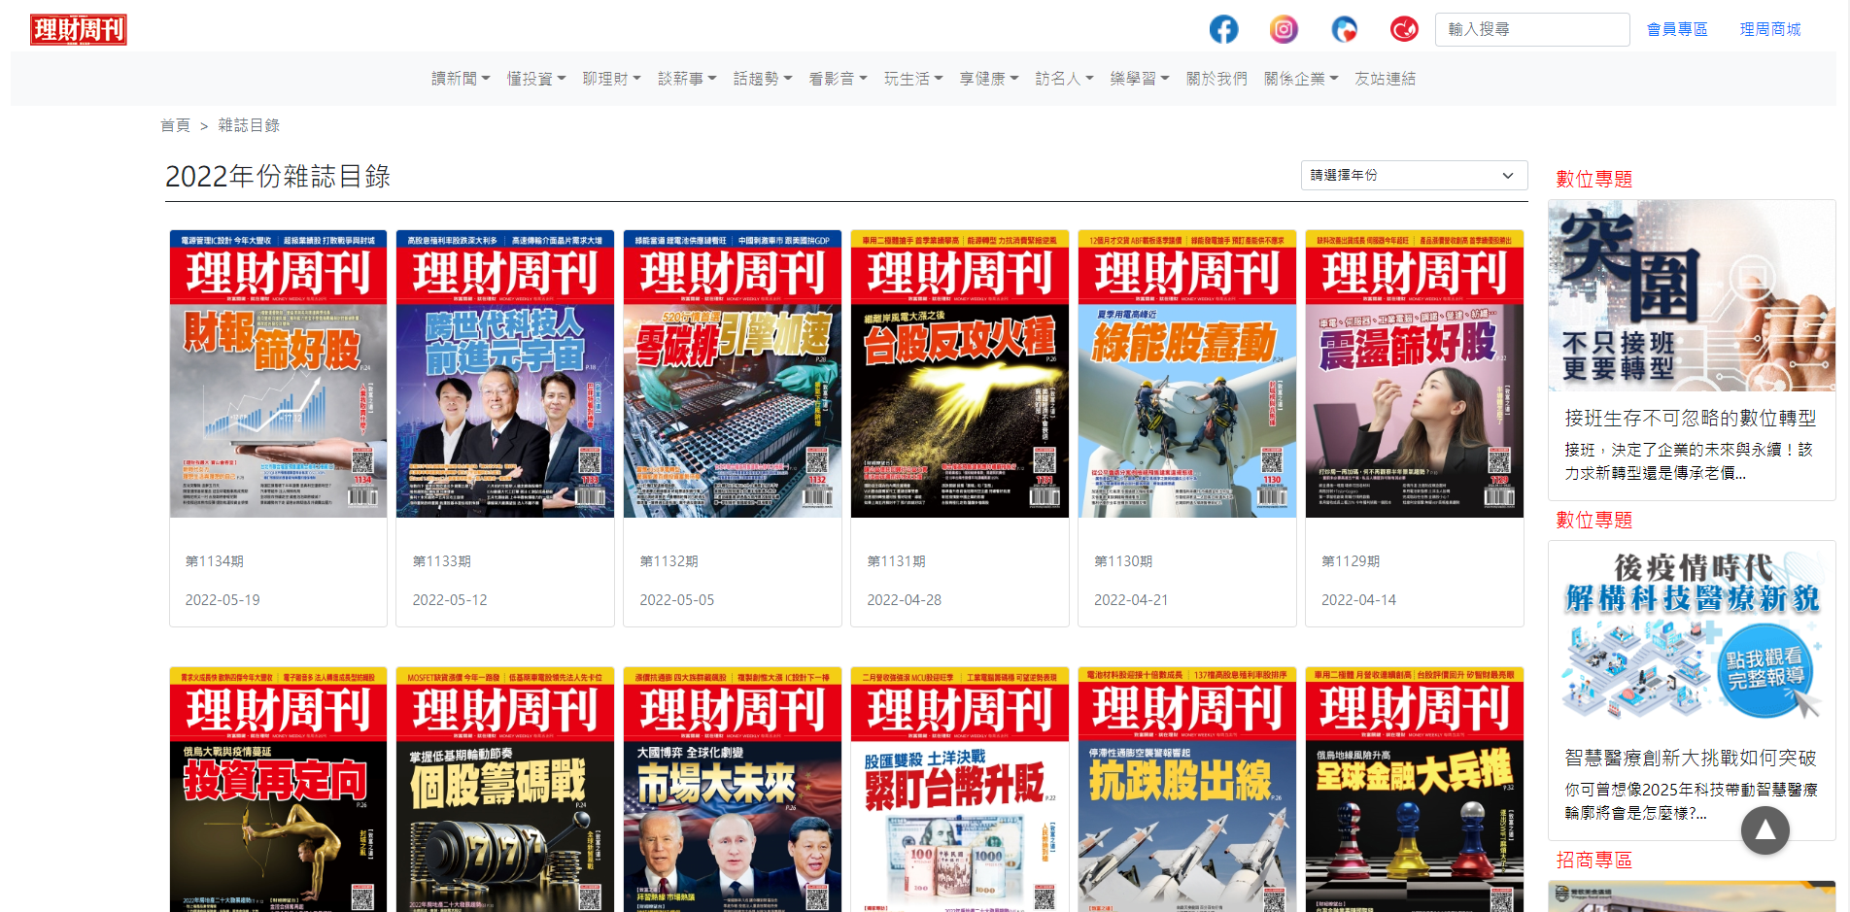Click the date 2022-04-28

tap(905, 600)
